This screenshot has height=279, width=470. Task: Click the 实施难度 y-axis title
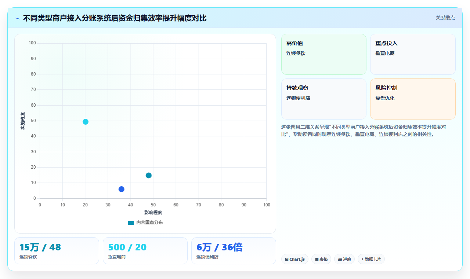[23, 121]
